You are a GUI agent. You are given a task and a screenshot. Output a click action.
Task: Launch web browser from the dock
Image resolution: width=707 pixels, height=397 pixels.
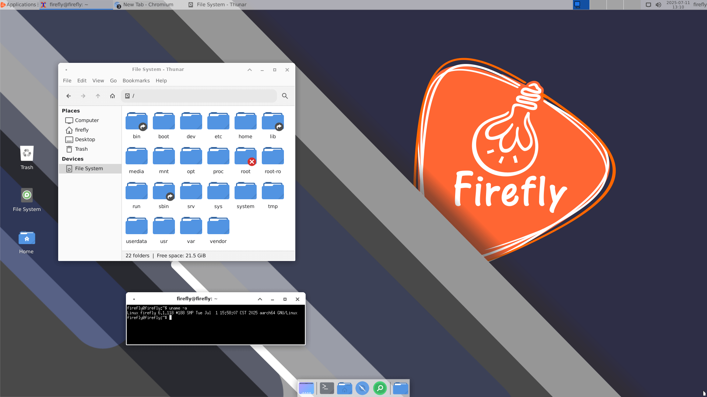click(x=362, y=388)
